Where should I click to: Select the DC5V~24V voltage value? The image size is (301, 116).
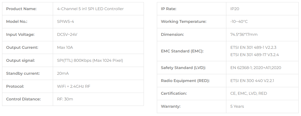click(67, 35)
